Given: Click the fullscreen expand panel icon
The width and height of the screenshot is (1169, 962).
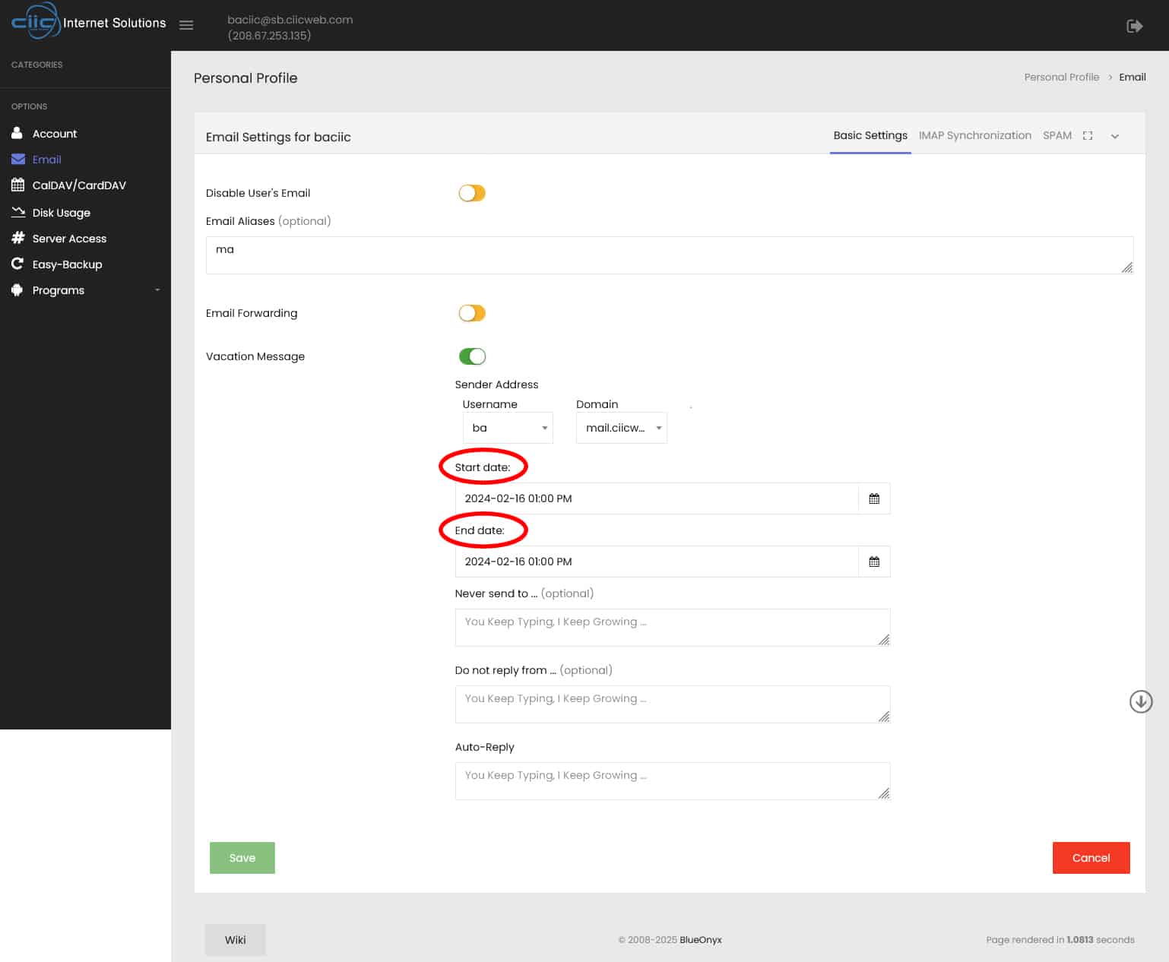Looking at the screenshot, I should pyautogui.click(x=1088, y=135).
